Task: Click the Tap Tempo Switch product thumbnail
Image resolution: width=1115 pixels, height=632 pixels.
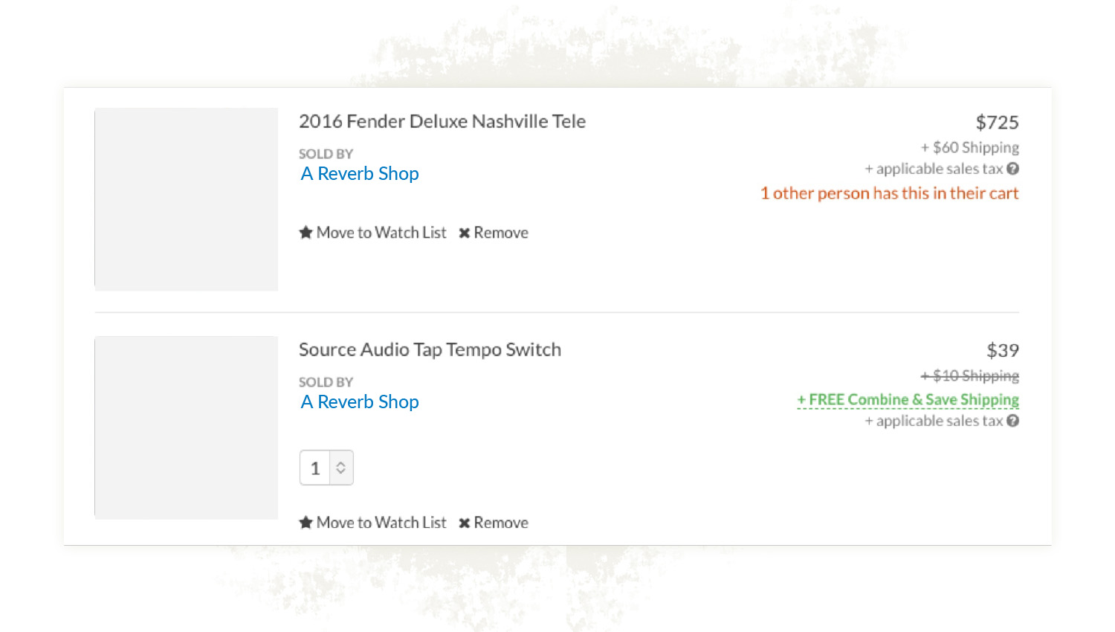Action: 187,428
